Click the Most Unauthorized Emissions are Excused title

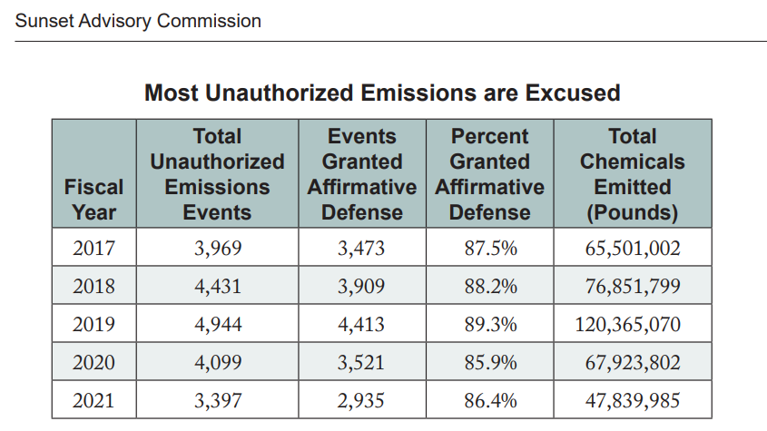pos(382,93)
